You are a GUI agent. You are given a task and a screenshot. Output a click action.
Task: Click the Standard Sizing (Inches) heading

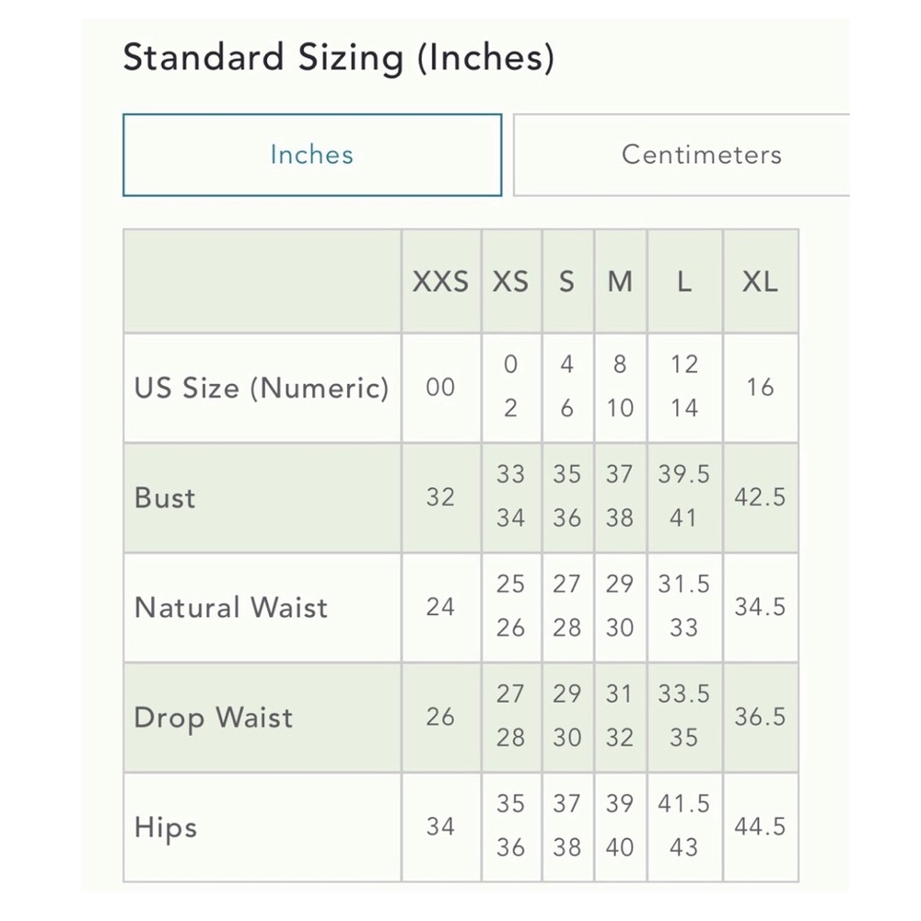click(x=338, y=58)
